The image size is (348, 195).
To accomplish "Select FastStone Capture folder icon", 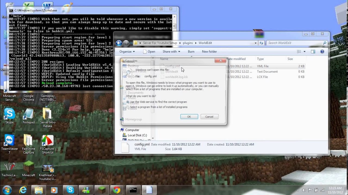I will (x=29, y=144).
